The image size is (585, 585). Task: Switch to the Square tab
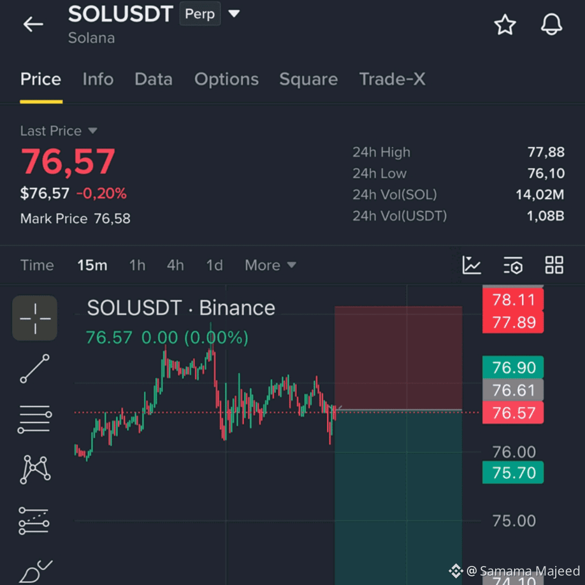[x=309, y=79]
